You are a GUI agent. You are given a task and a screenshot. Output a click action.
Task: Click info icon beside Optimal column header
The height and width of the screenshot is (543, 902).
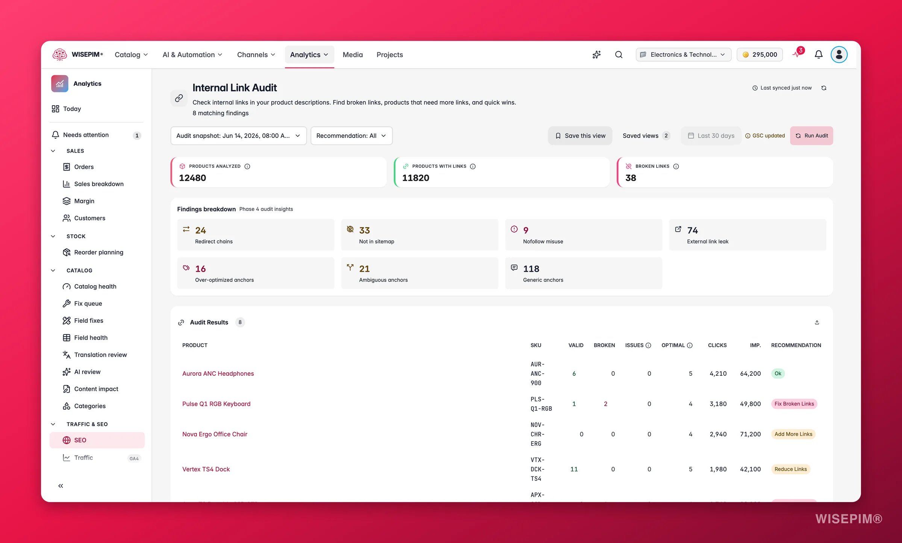tap(690, 345)
